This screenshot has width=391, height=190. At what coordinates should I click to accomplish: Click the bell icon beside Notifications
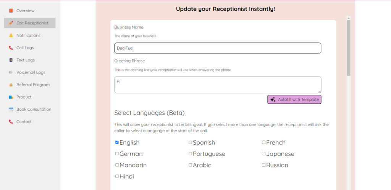tap(11, 35)
